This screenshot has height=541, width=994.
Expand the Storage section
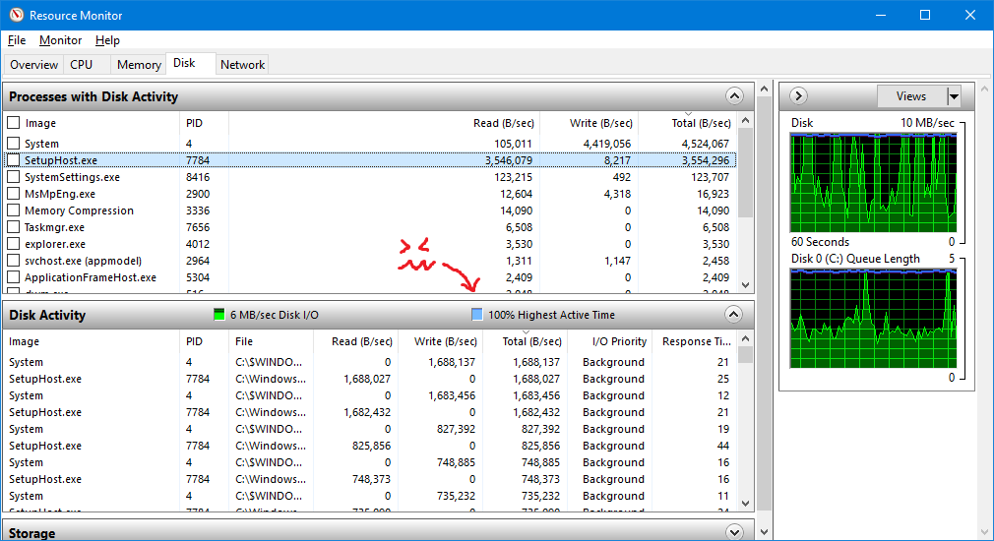pyautogui.click(x=734, y=531)
